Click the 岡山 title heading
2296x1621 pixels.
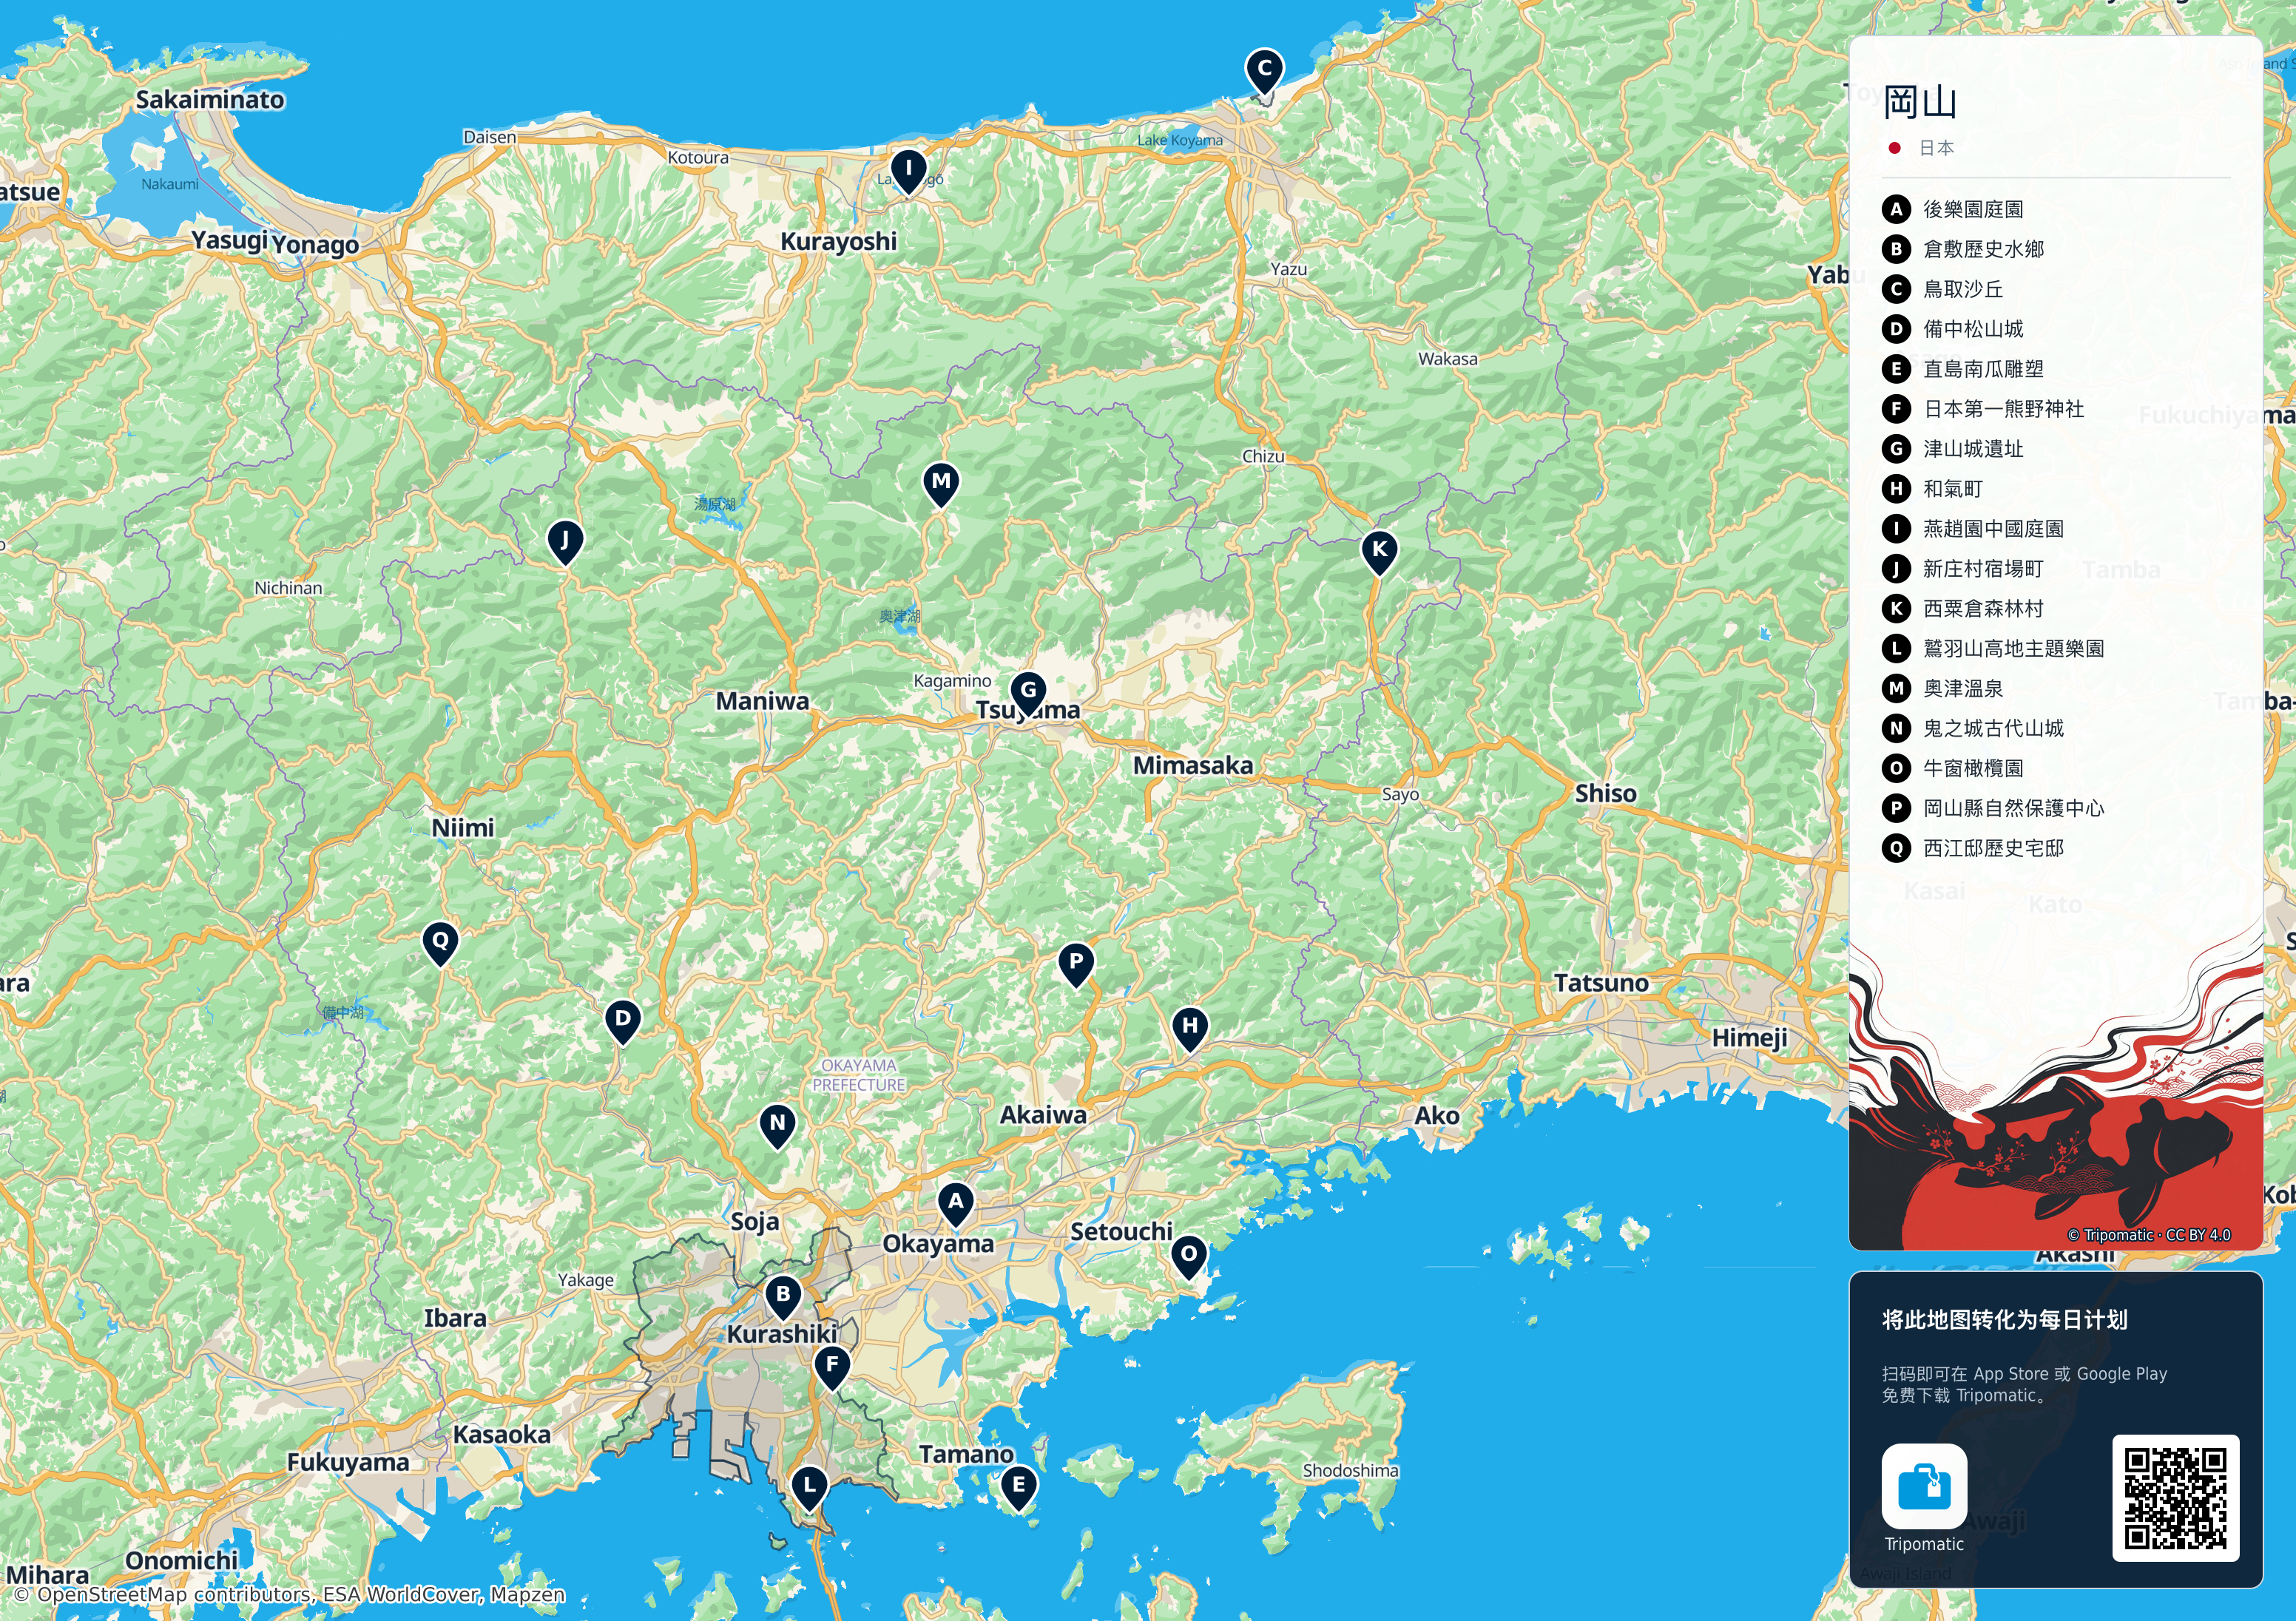[x=1920, y=102]
